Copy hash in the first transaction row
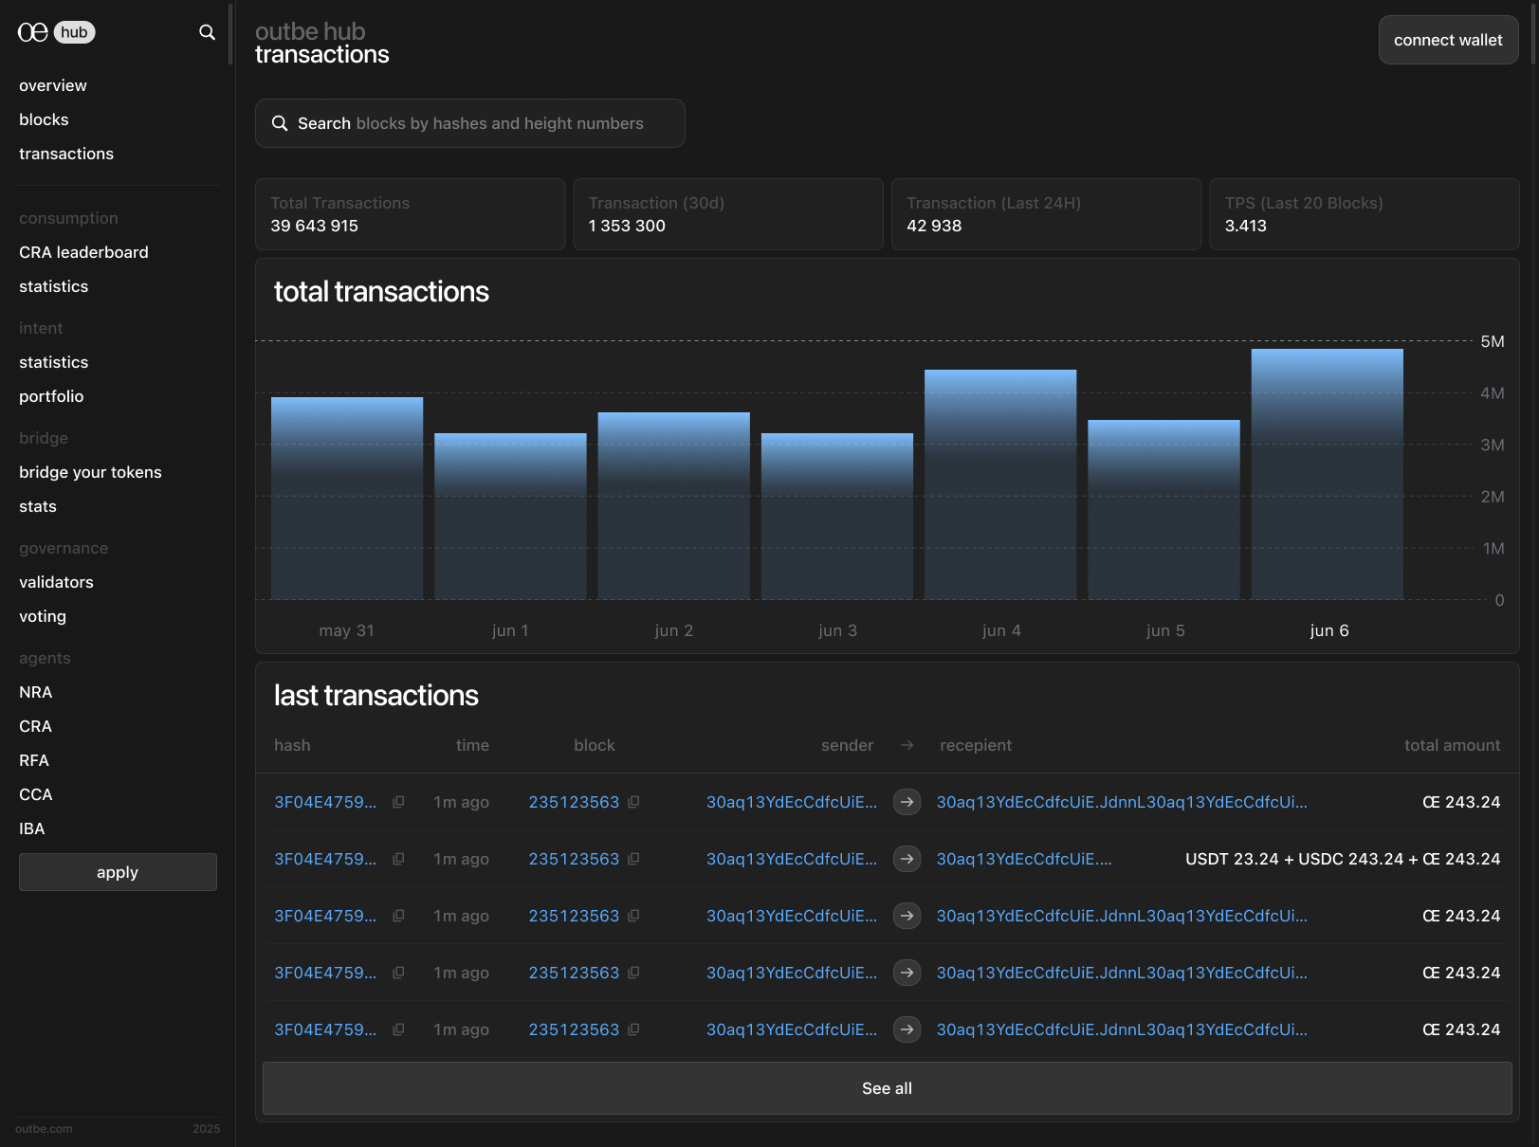Viewport: 1539px width, 1147px height. click(x=398, y=802)
